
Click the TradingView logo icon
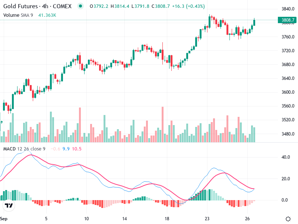(x=8, y=206)
